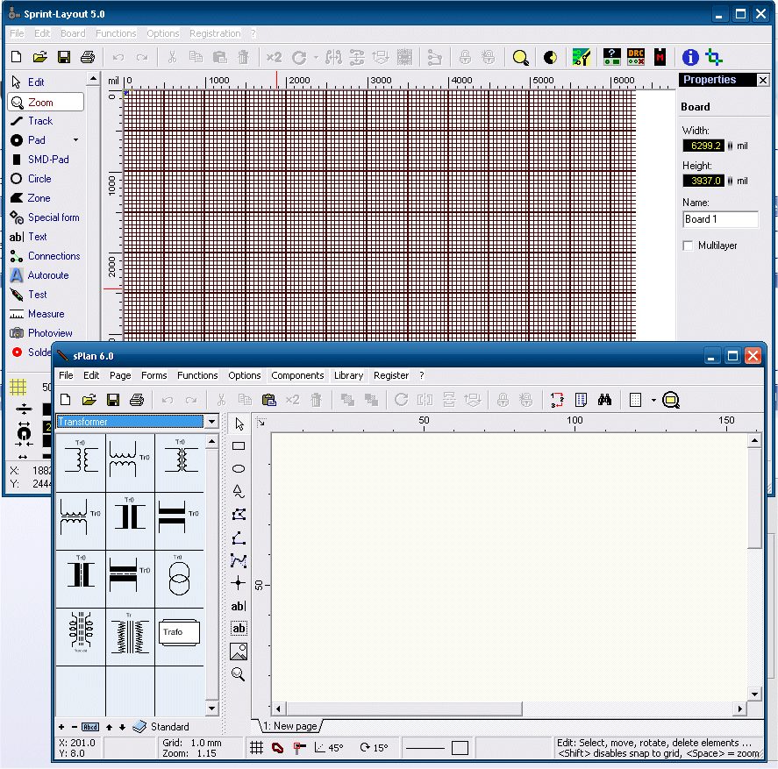
Task: Open the sPlan Forms menu
Action: pos(153,375)
